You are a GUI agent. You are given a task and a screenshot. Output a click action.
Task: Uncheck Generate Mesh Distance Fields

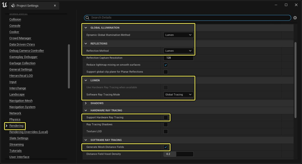166,147
